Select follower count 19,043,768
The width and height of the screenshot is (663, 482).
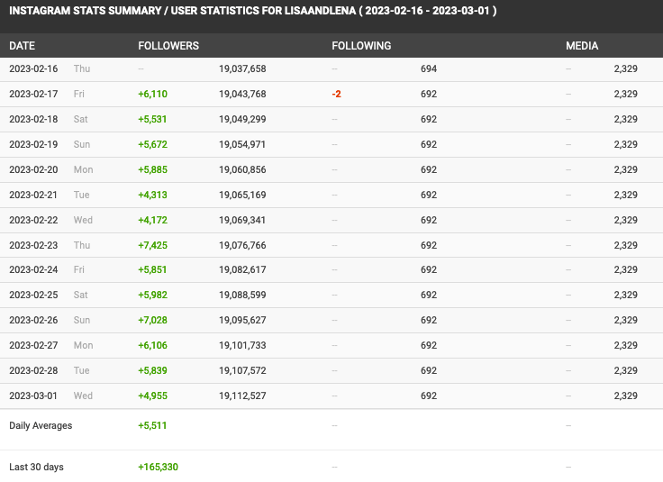point(242,94)
